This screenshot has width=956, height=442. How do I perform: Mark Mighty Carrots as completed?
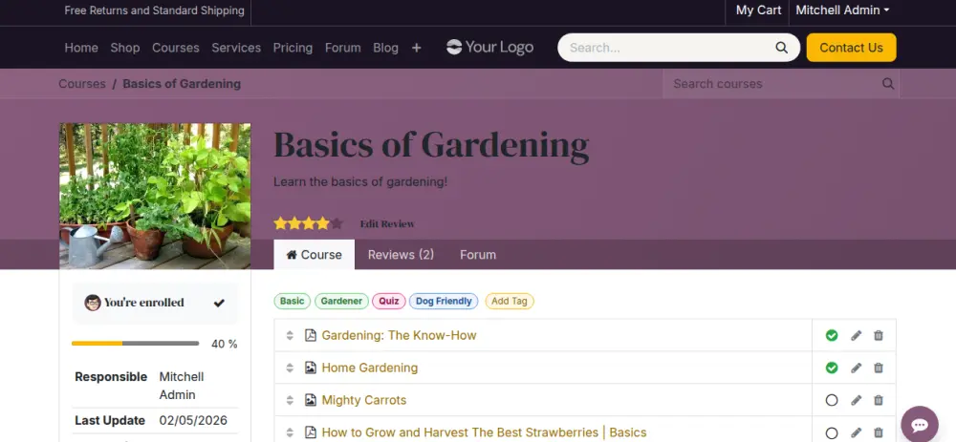tap(832, 400)
